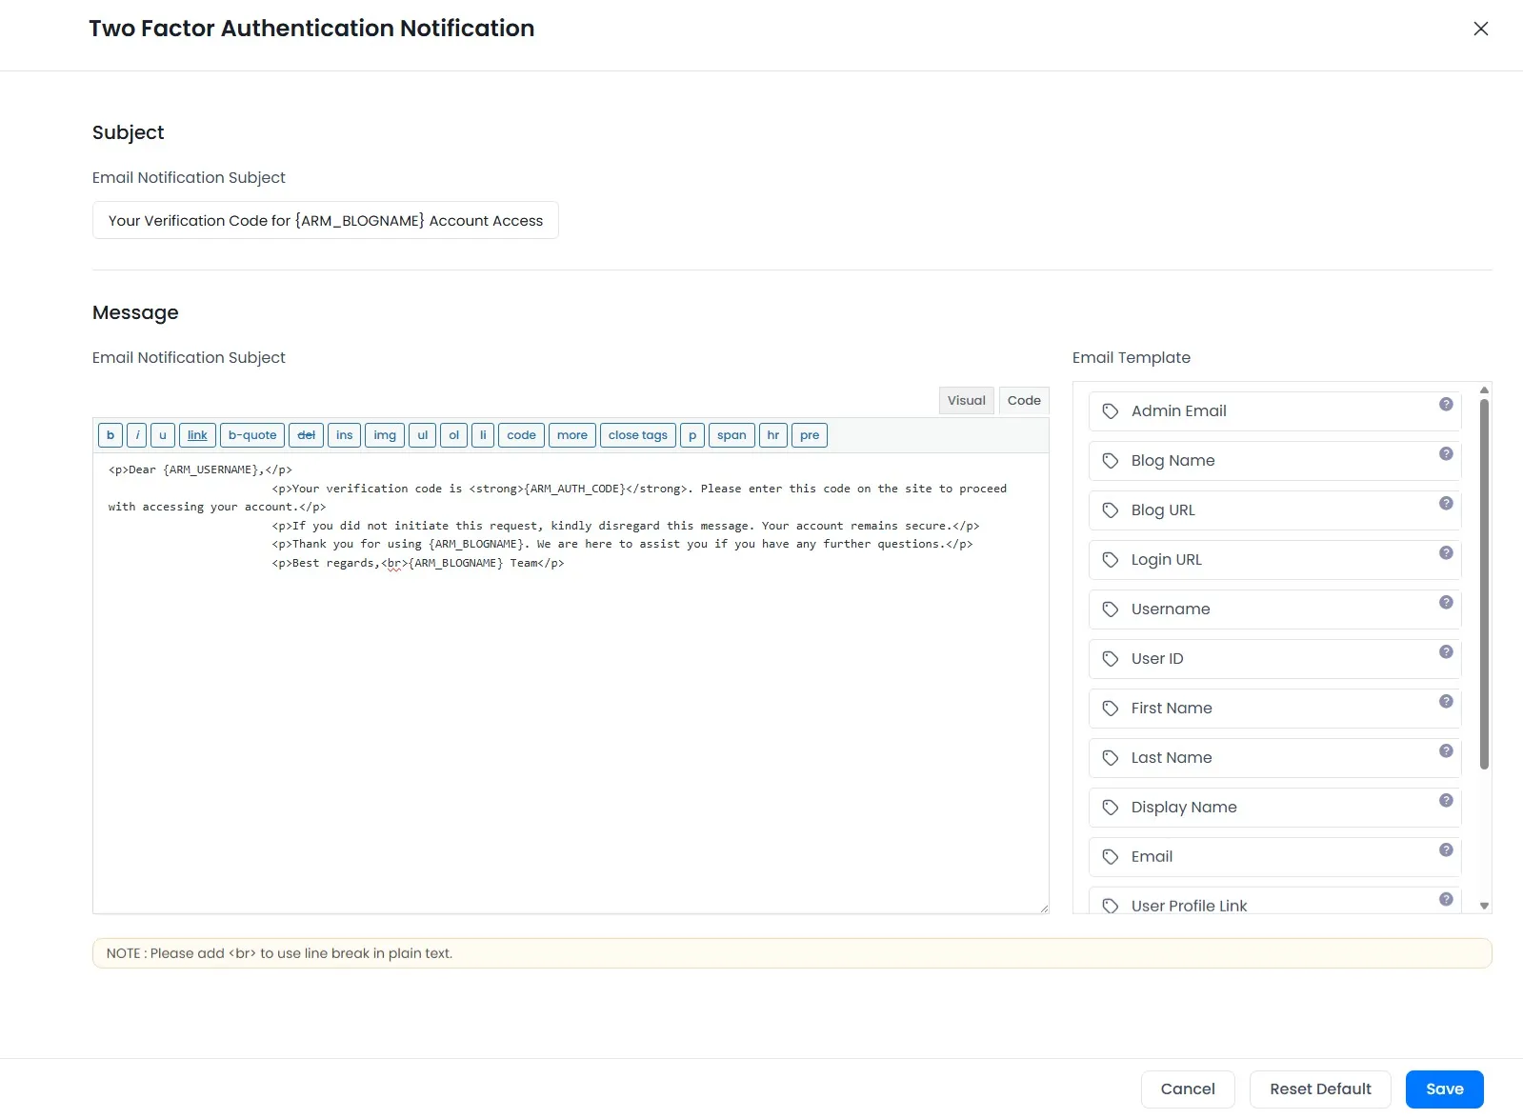Cancel editing the notification
The height and width of the screenshot is (1119, 1523).
pos(1187,1089)
